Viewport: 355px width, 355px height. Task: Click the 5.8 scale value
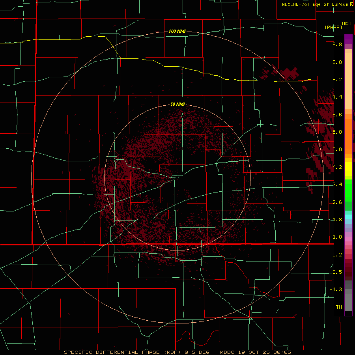pos(337,132)
